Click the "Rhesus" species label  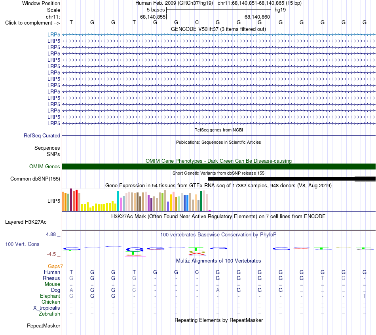[51, 278]
